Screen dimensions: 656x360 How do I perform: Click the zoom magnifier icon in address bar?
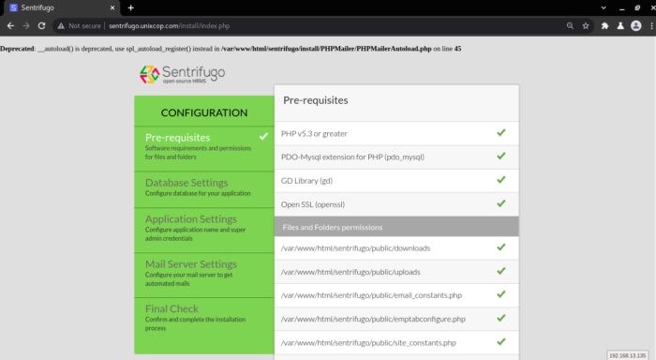tap(570, 25)
